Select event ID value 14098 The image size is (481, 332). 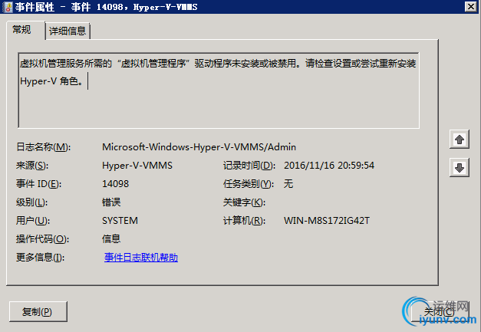point(115,184)
